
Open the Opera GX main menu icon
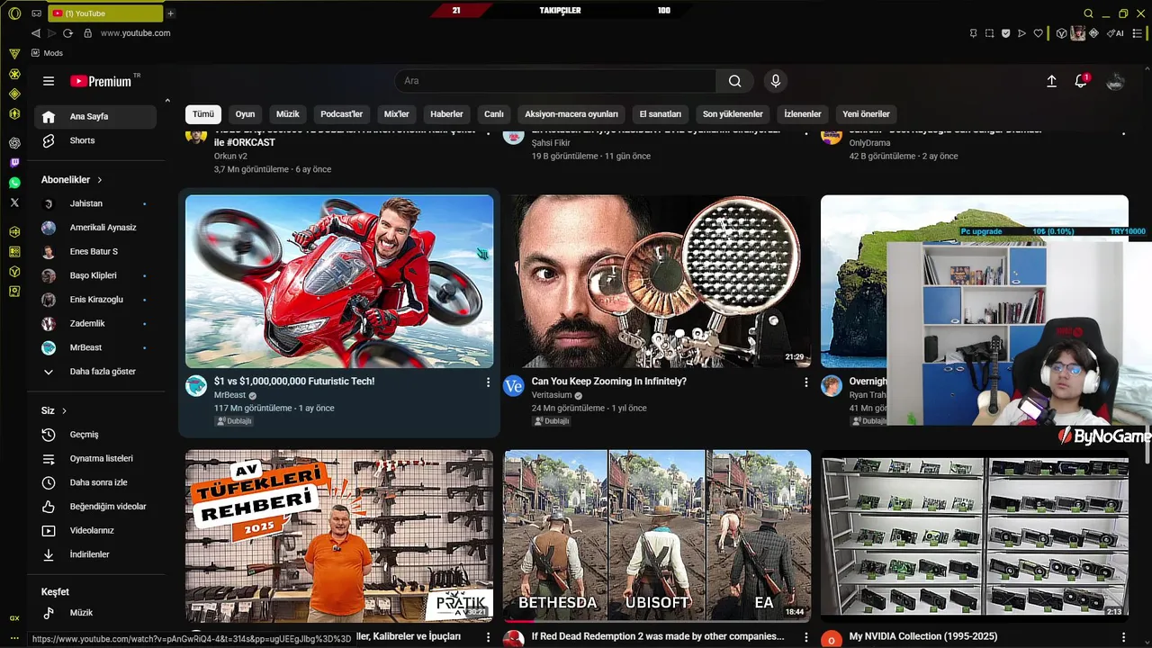(x=14, y=13)
